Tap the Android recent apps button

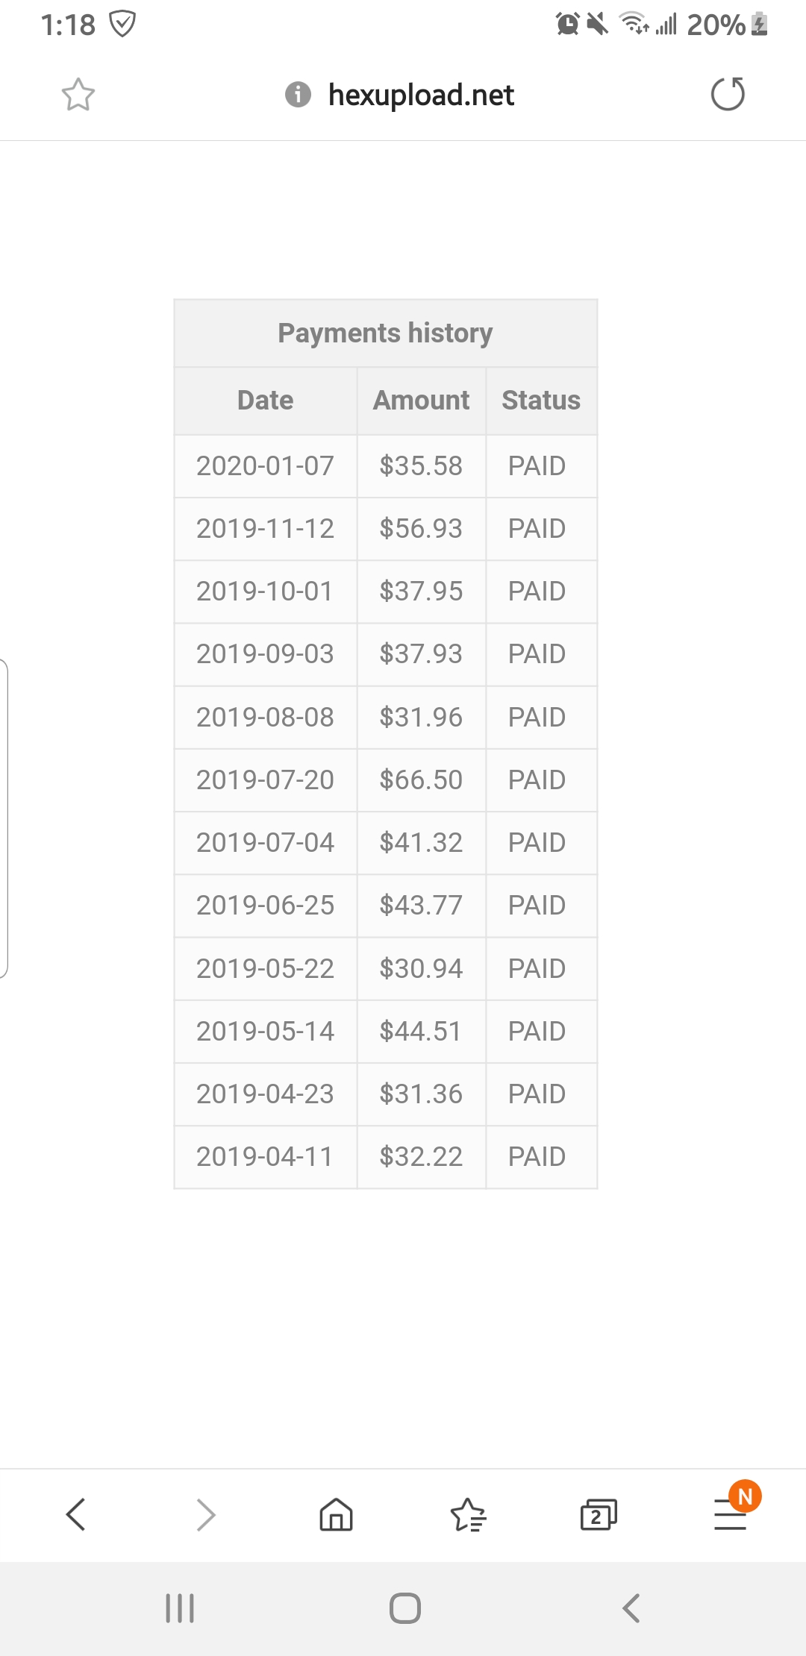[x=180, y=1608]
